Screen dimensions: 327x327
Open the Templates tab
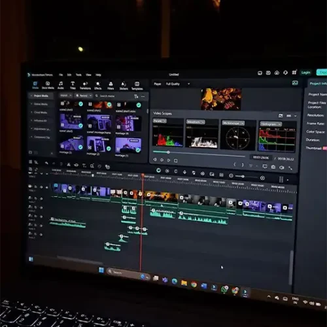coord(137,86)
